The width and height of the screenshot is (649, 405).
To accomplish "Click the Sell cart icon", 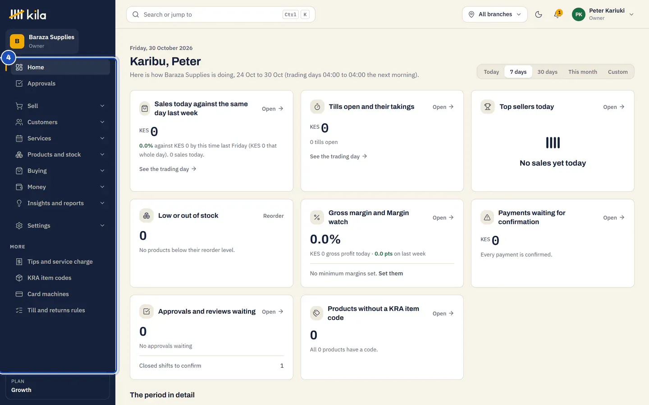I will coord(19,106).
